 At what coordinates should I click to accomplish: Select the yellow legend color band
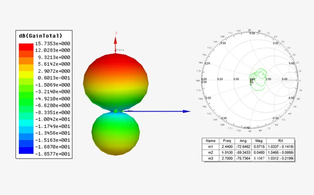(26, 74)
